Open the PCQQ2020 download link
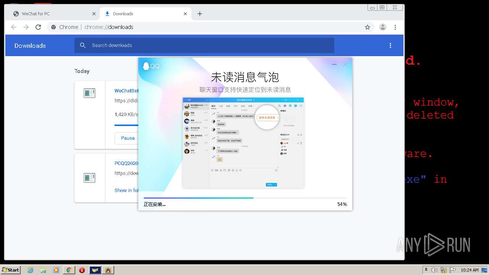 pos(126,163)
